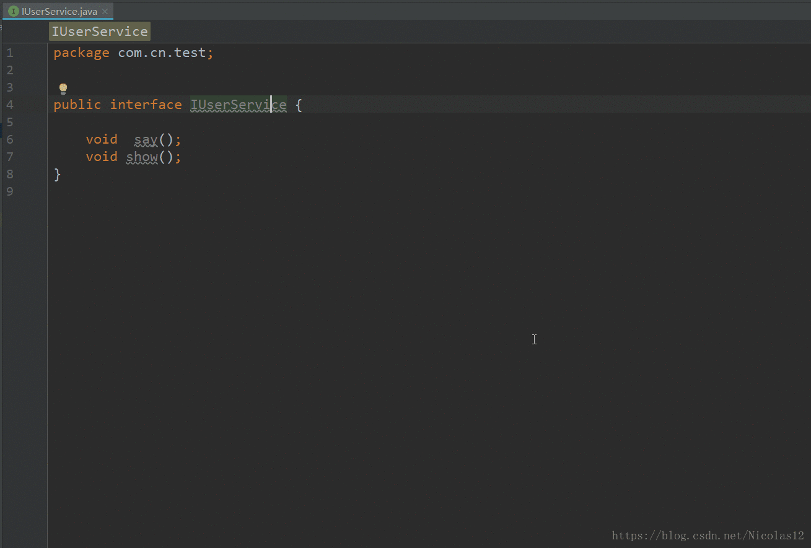Click 'com.cn.test' package name text
Viewport: 811px width, 548px height.
162,53
